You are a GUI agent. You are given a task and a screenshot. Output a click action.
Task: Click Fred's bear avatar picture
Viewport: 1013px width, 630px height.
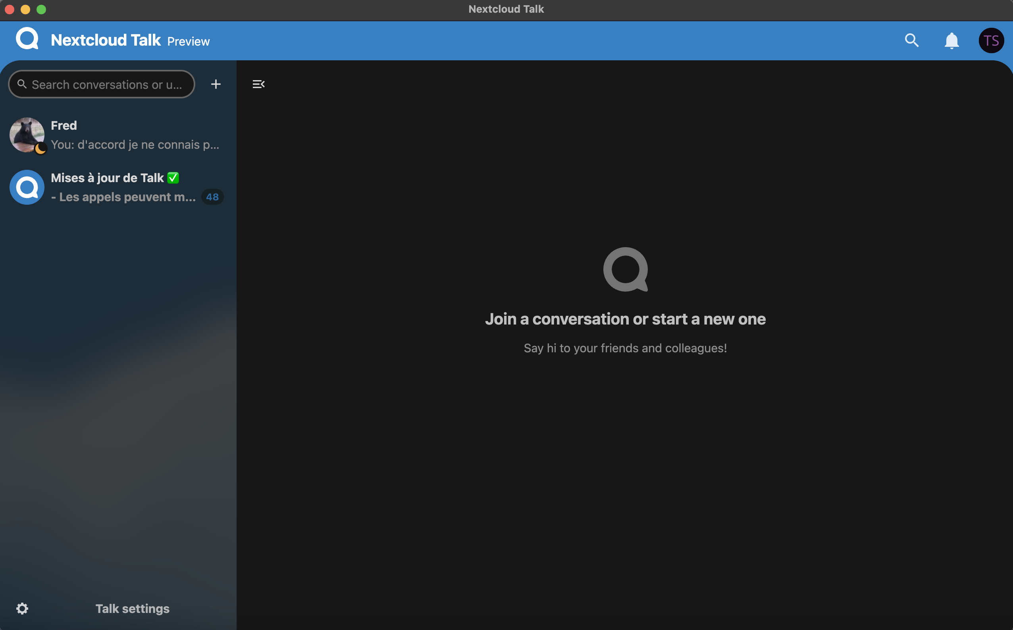[x=26, y=133]
